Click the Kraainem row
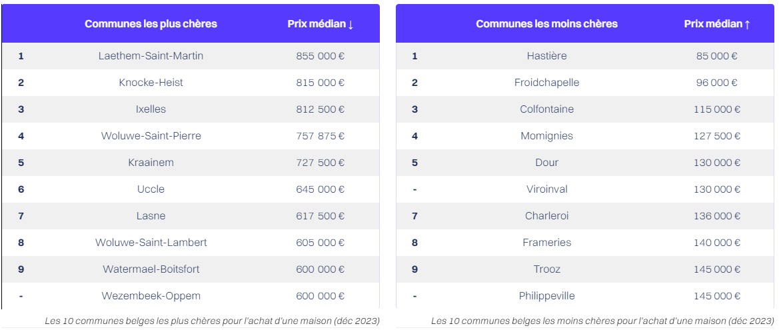 pyautogui.click(x=151, y=163)
